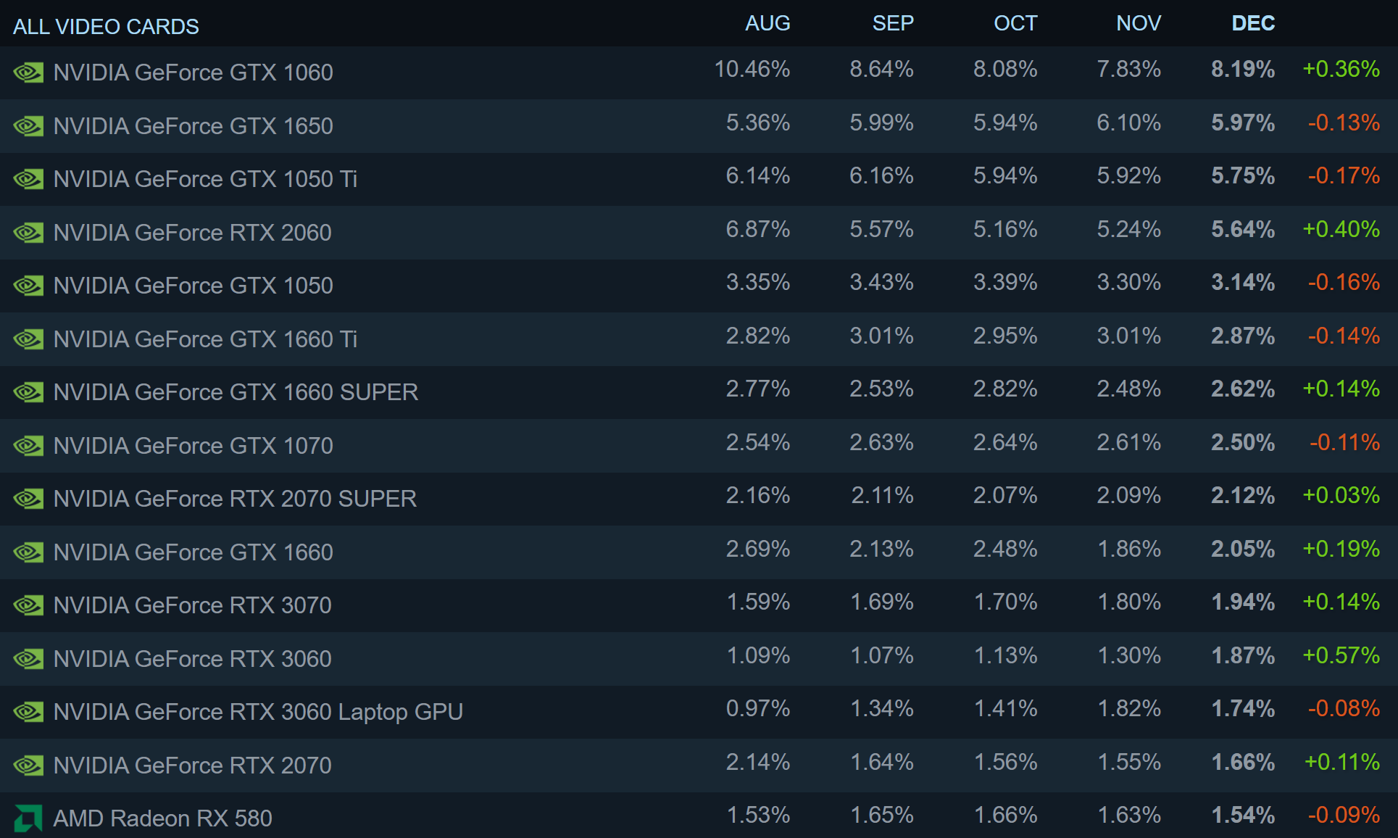Select the DEC column header
Image resolution: width=1398 pixels, height=838 pixels.
(1253, 23)
